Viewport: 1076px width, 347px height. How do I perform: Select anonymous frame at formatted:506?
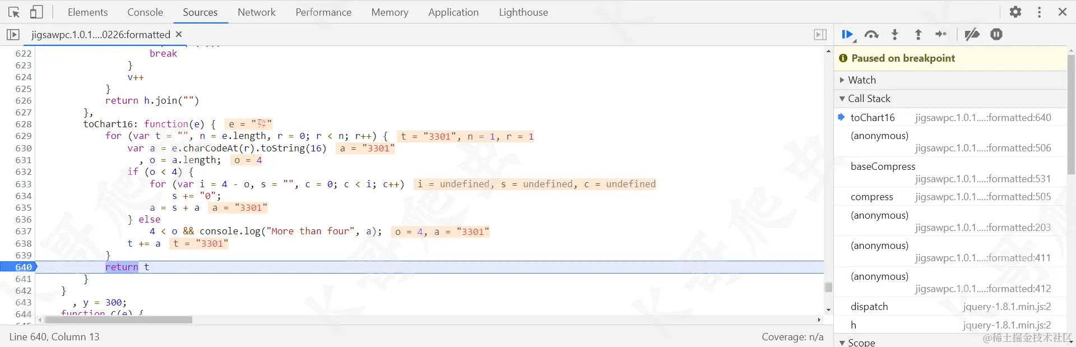coord(950,142)
